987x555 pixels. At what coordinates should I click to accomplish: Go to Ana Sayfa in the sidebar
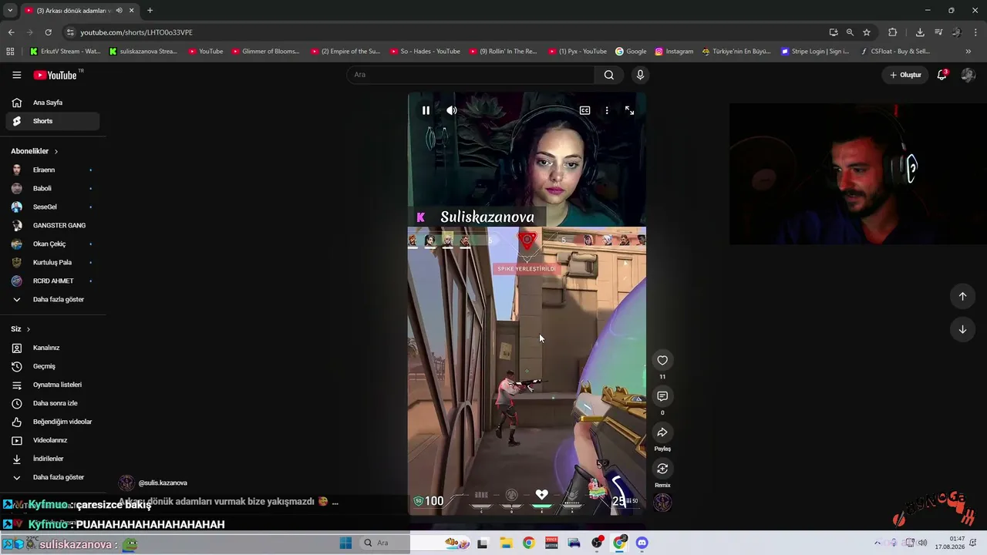(52, 103)
